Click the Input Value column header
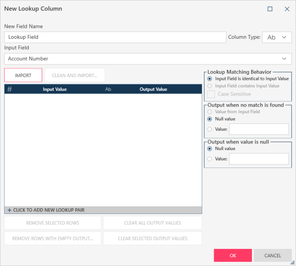Image resolution: width=296 pixels, height=266 pixels. [x=55, y=89]
